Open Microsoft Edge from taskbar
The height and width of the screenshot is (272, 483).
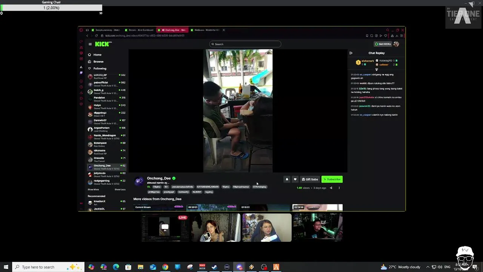tap(116, 267)
